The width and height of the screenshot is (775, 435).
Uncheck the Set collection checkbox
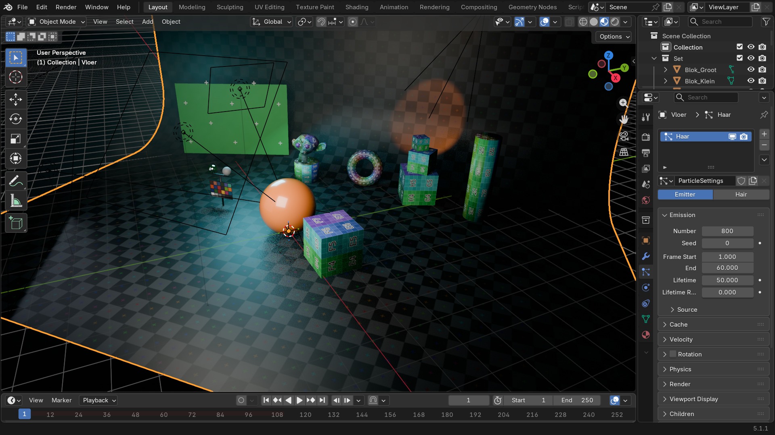tap(739, 58)
